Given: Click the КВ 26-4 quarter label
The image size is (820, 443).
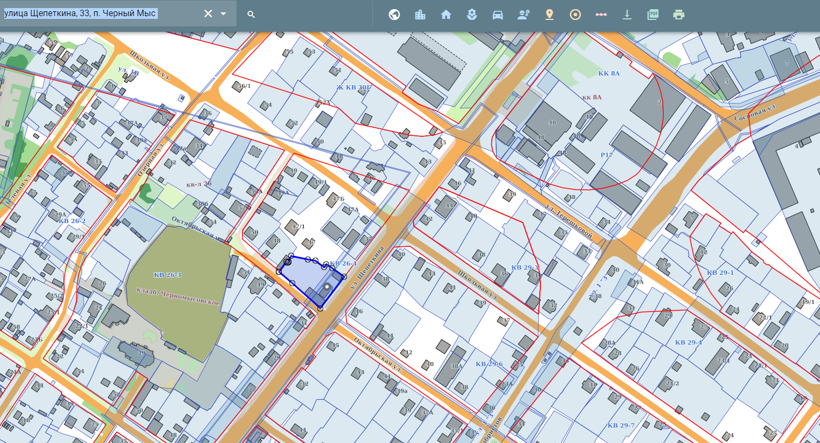Looking at the screenshot, I should click(343, 264).
